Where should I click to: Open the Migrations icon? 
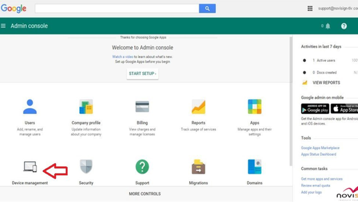tap(198, 167)
